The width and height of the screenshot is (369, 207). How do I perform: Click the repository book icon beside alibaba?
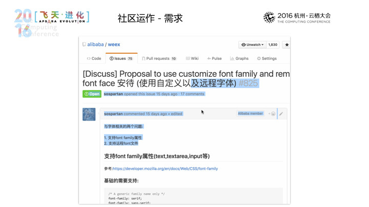(x=84, y=44)
